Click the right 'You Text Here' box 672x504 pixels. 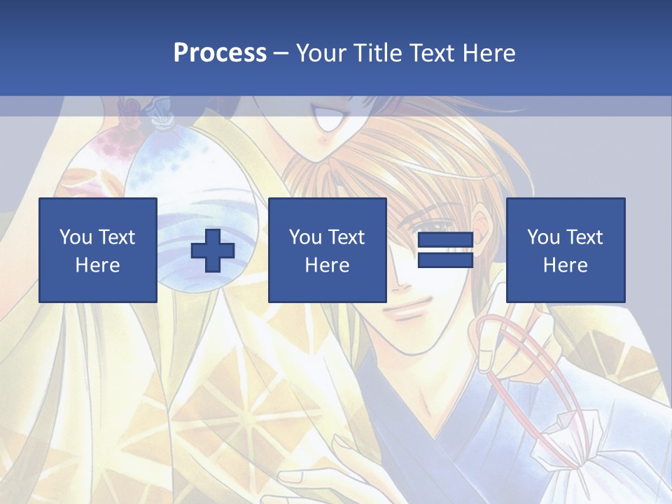566,251
